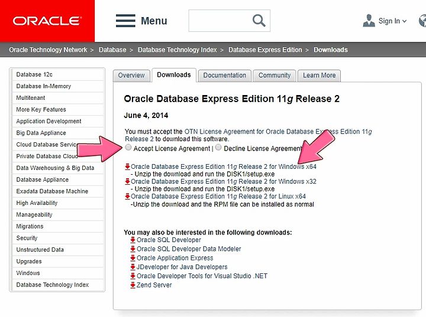Open Unstructured Data sidebar item
Image resolution: width=426 pixels, height=317 pixels.
coord(58,250)
